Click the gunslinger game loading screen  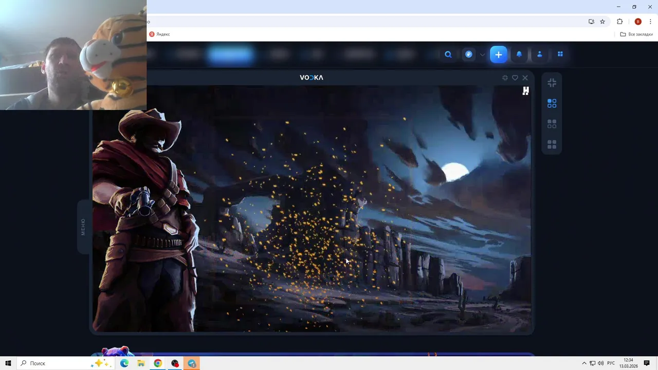(312, 209)
